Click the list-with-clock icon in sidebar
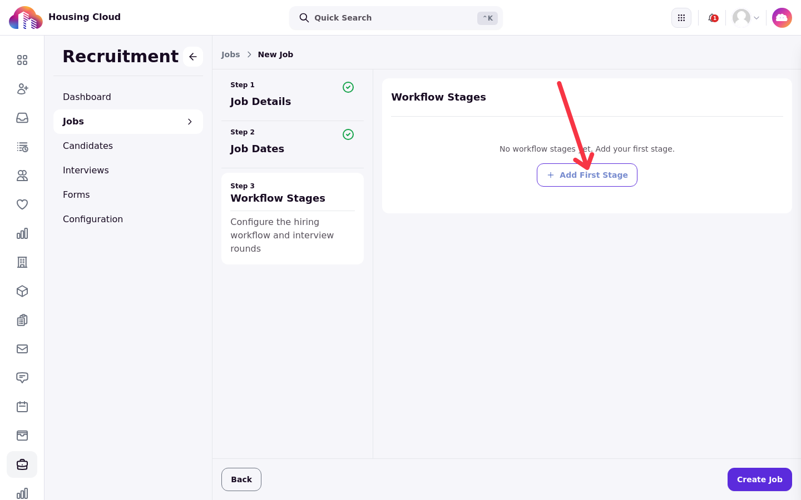The height and width of the screenshot is (500, 801). pos(22,147)
